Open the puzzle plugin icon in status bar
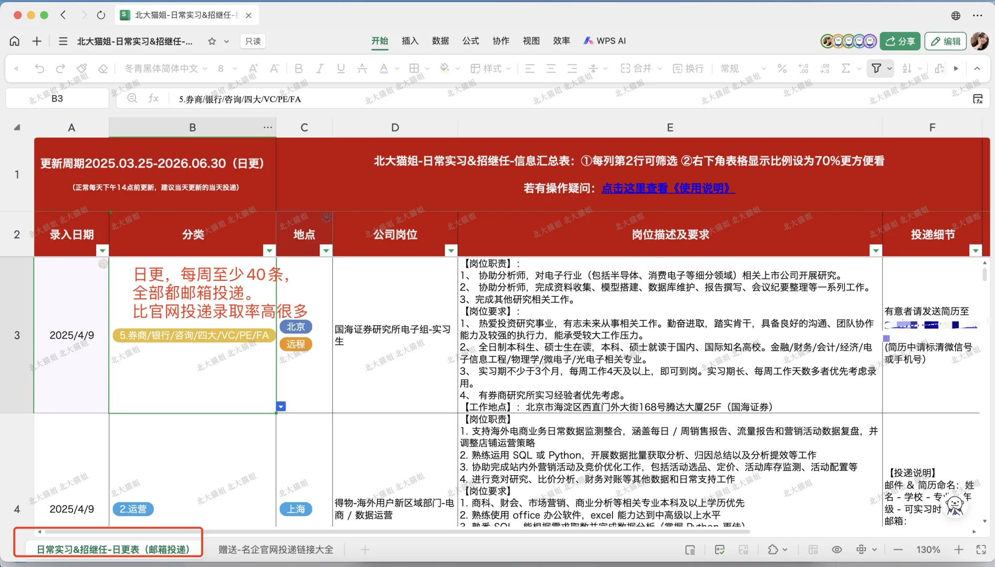 (x=773, y=550)
